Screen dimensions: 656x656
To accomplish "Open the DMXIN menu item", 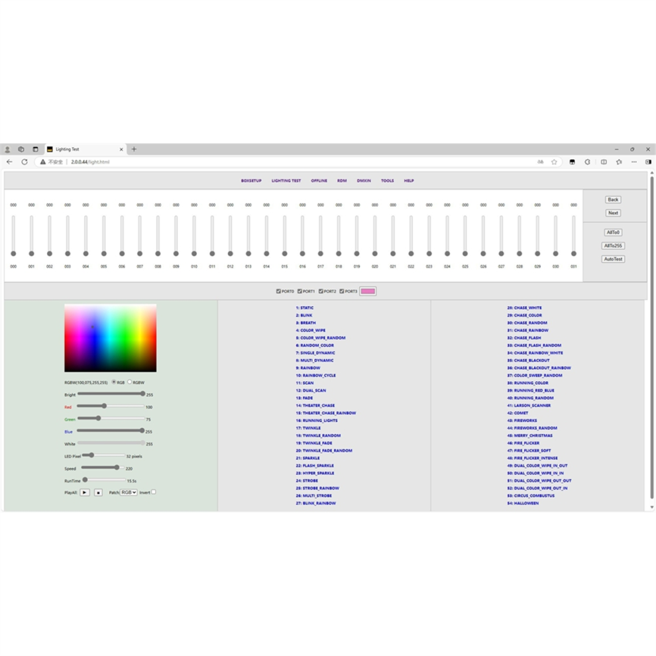I will 364,181.
